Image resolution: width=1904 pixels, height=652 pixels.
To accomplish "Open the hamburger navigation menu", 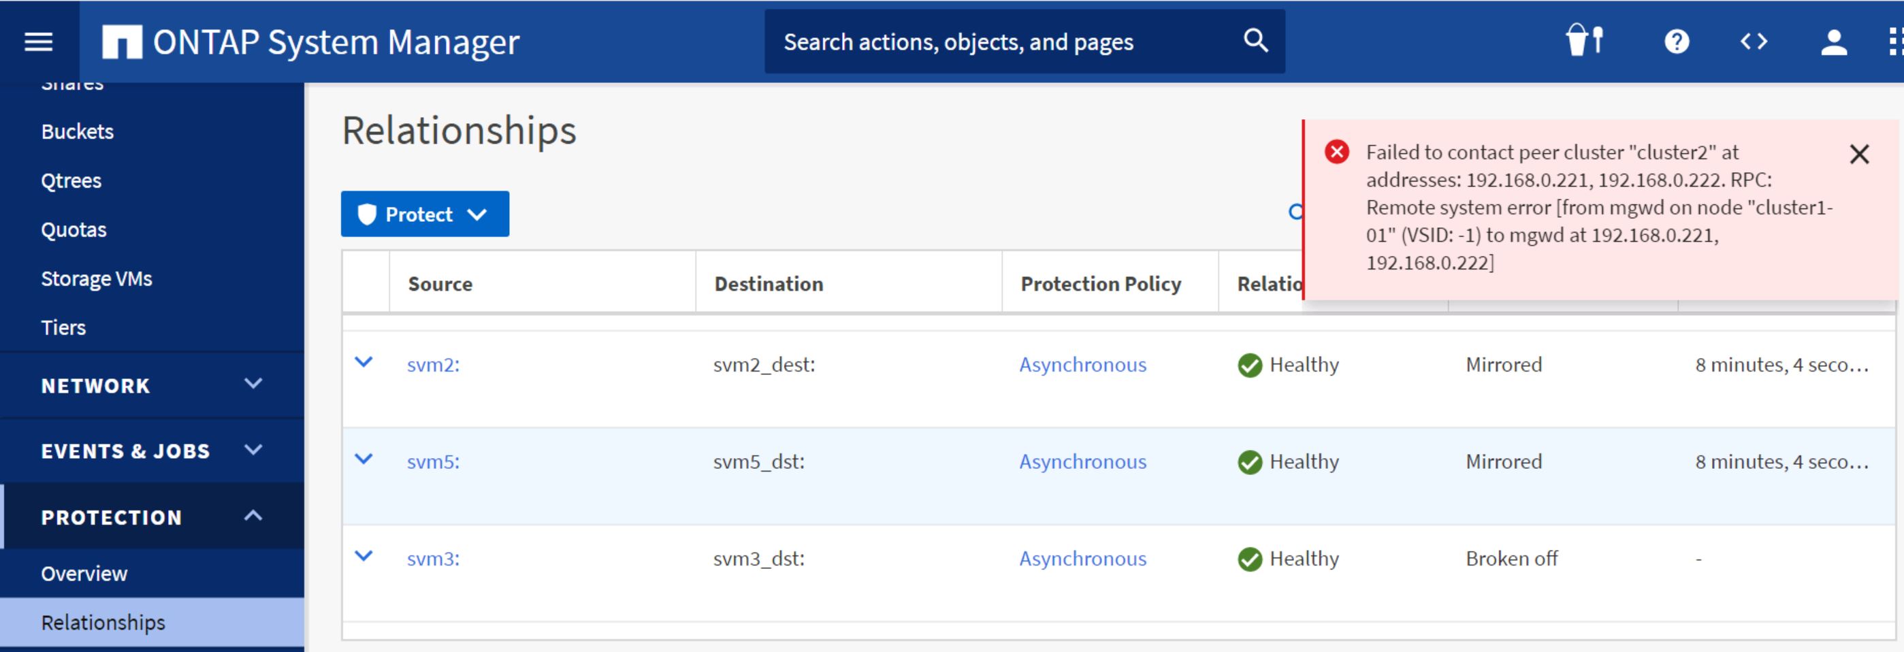I will tap(38, 42).
